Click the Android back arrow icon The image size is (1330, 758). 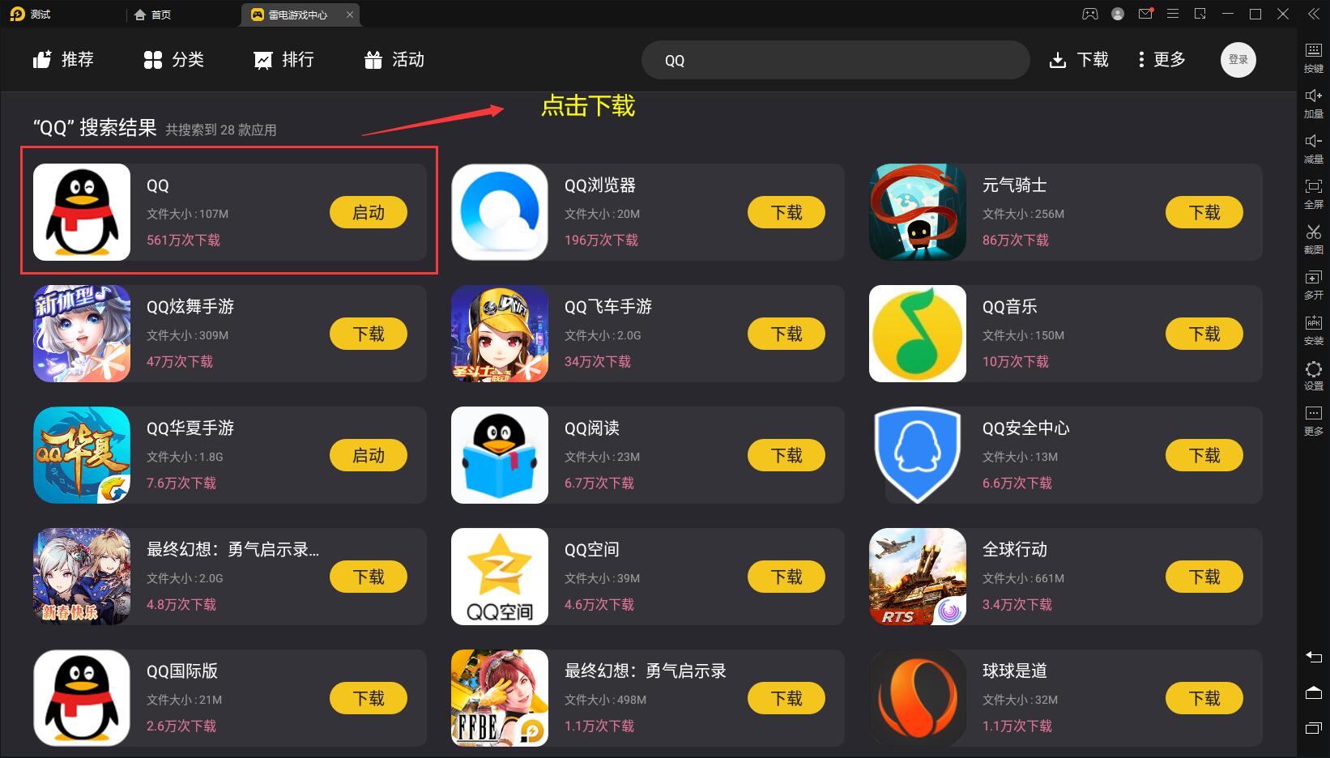pos(1313,657)
